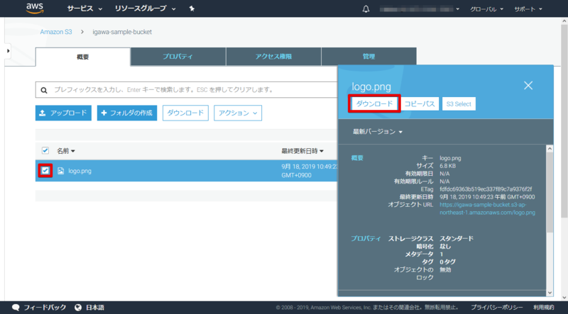Viewport: 568px width, 314px height.
Task: Open the AWS home logo
Action: (35, 9)
